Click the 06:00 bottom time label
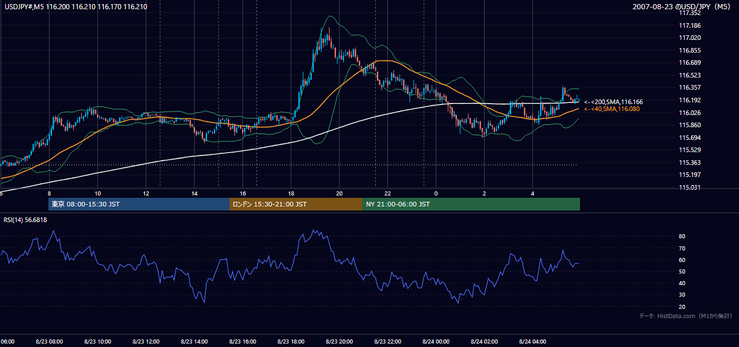This screenshot has height=347, width=739. click(7, 342)
